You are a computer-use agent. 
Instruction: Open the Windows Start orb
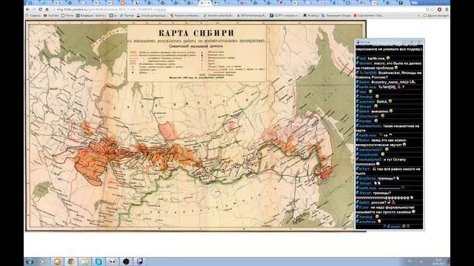tap(30, 262)
